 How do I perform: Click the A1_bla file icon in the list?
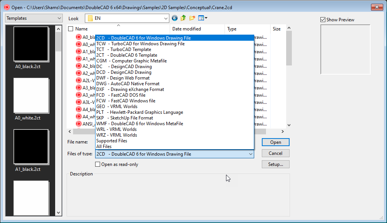[79, 52]
